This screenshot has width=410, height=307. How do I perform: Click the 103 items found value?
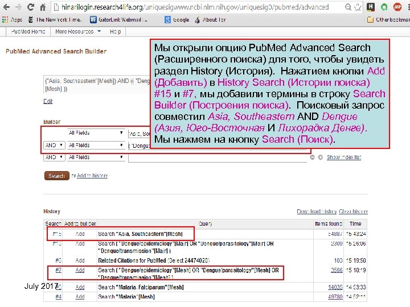(x=338, y=260)
